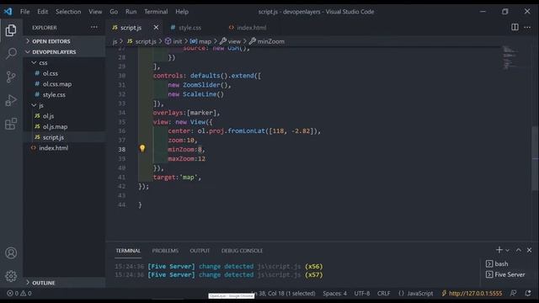Open editor more actions ellipsis
Viewport: 539px width, 303px height.
click(527, 27)
